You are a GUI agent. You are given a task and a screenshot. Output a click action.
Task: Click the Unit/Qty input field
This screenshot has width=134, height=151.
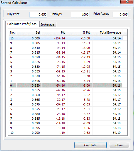click(x=80, y=14)
